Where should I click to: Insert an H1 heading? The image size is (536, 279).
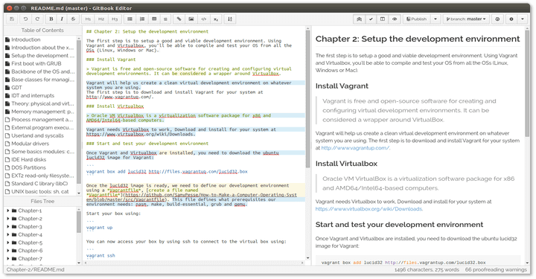[x=88, y=19]
